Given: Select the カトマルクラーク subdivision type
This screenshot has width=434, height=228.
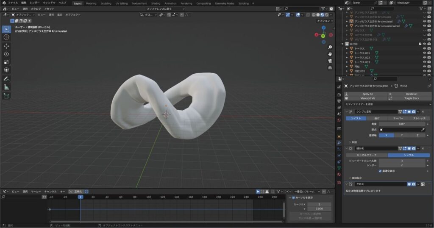Looking at the screenshot, I should (x=367, y=155).
